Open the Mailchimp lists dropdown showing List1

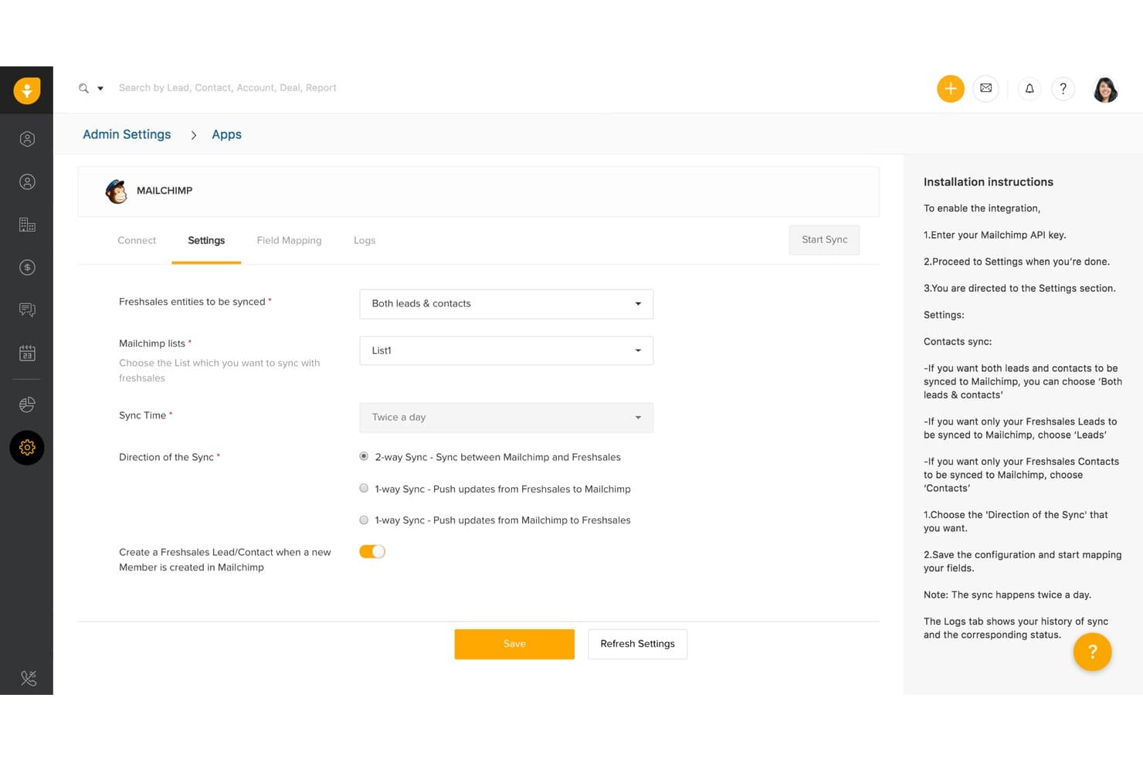[x=507, y=351]
